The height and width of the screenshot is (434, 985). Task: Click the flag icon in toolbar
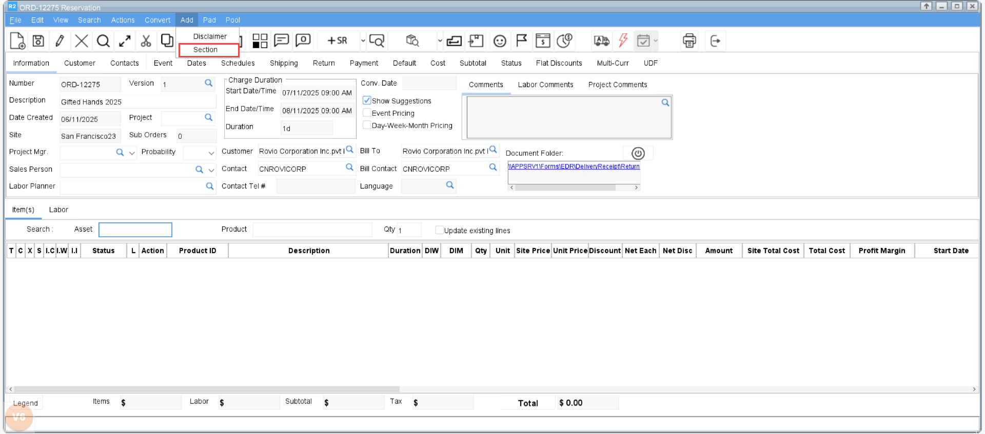pos(521,40)
